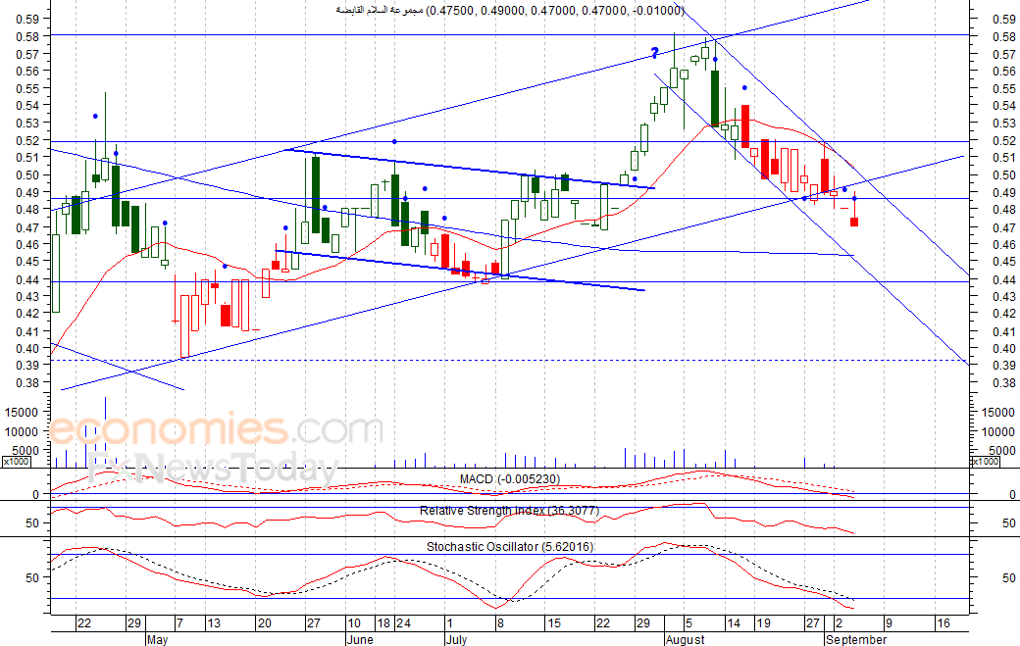
Task: Select the 24 date tick in June
Action: point(403,623)
